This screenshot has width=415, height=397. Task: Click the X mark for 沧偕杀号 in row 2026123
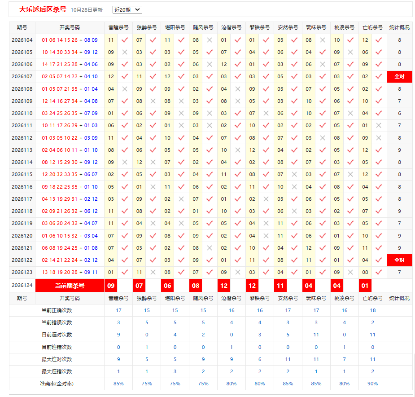238,272
